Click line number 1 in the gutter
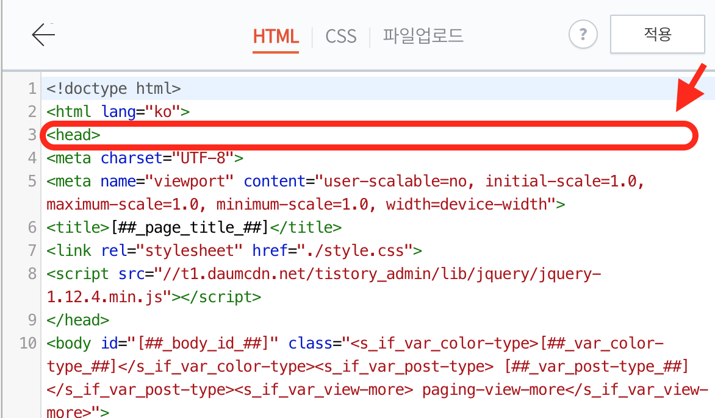Image resolution: width=715 pixels, height=418 pixels. point(32,88)
